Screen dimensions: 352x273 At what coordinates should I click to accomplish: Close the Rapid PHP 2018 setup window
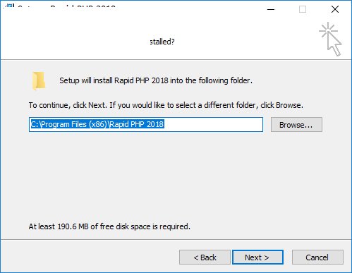(x=335, y=9)
